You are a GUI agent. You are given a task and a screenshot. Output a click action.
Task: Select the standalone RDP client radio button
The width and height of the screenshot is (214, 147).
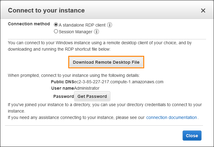56,25
